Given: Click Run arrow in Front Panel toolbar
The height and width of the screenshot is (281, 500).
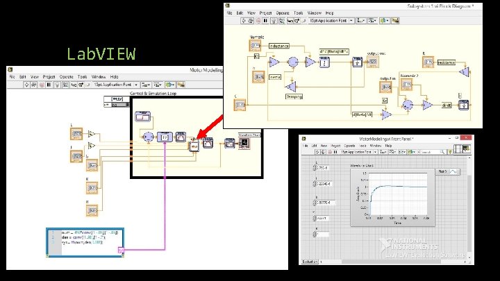Looking at the screenshot, I should [317, 152].
